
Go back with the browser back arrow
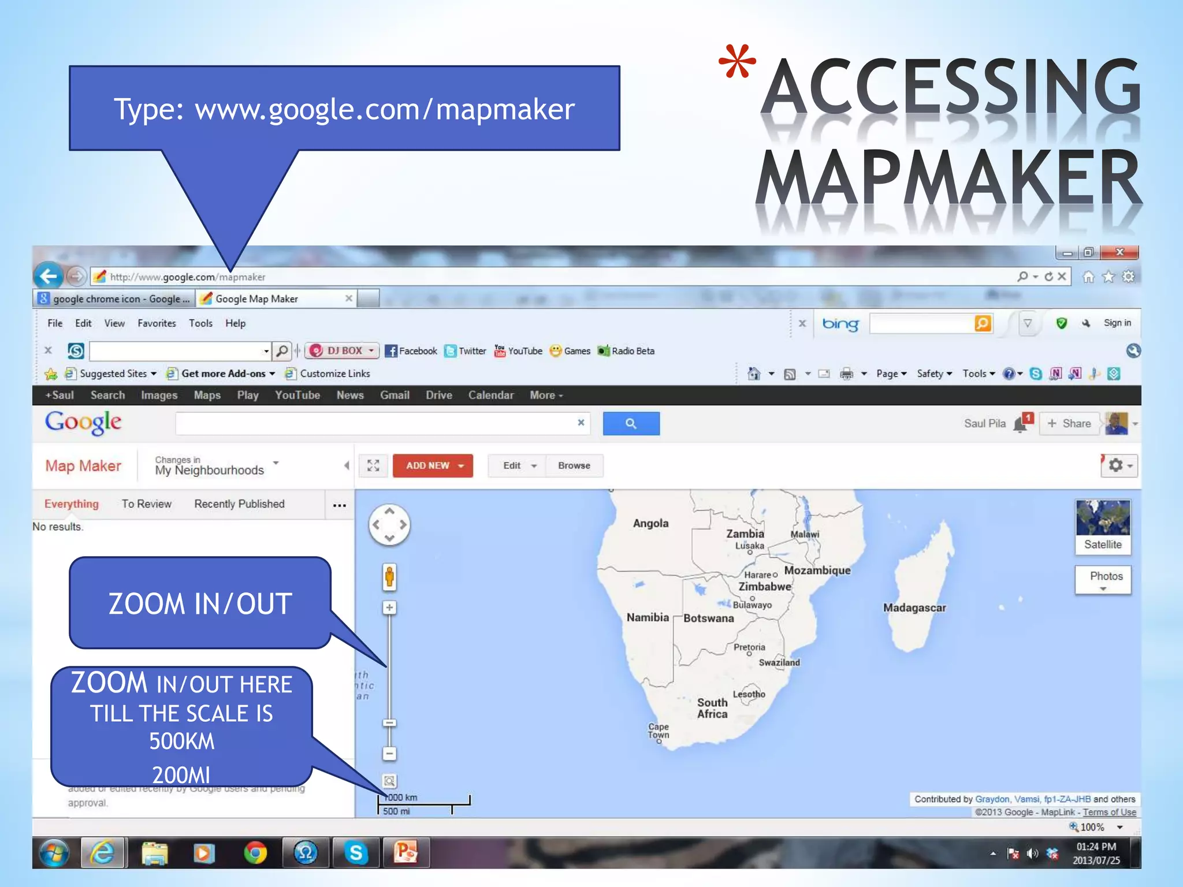(49, 276)
